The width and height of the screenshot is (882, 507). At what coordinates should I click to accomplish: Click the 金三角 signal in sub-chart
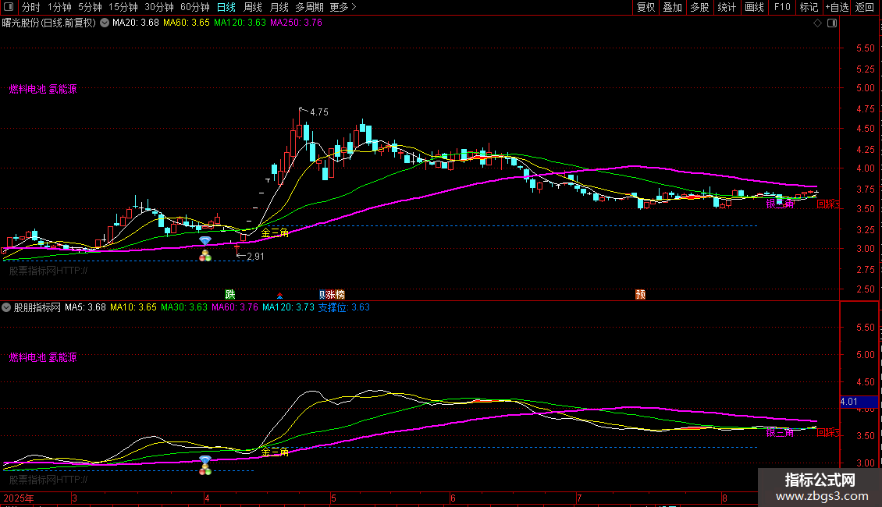(x=275, y=452)
